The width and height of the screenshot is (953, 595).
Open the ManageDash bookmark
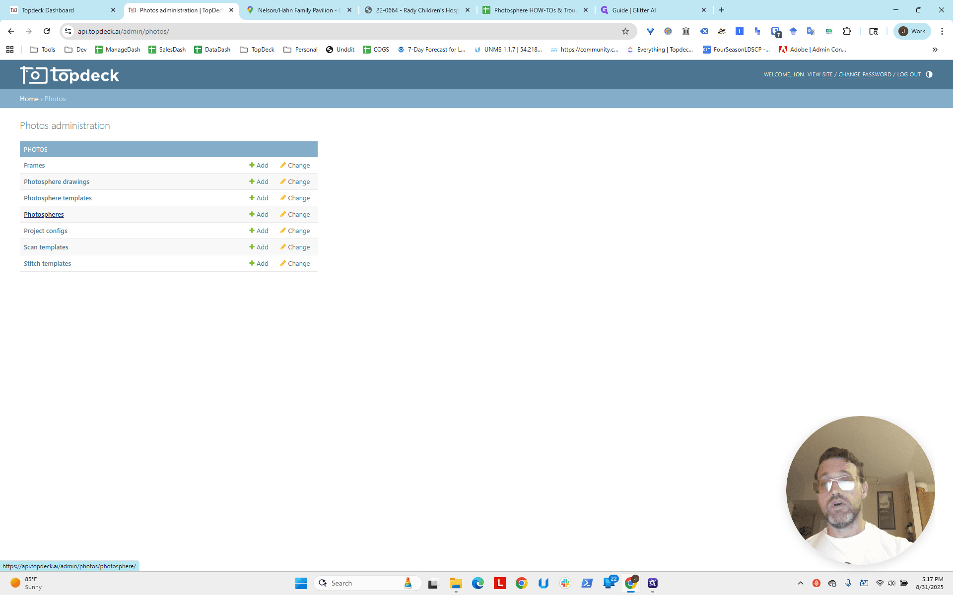118,50
